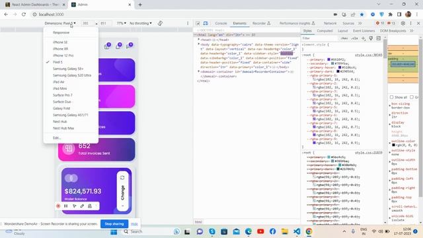The width and height of the screenshot is (423, 238).
Task: Choose iPad Mini device
Action: [x=60, y=89]
